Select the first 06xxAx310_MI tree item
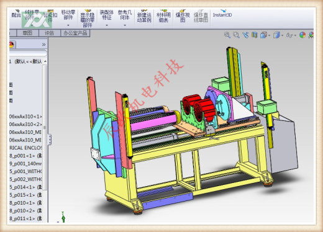This screenshot has height=232, width=323. pos(25,132)
